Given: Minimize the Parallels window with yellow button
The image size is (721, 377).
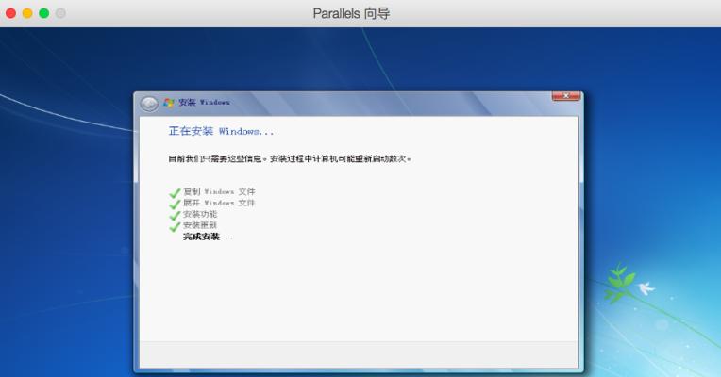Looking at the screenshot, I should point(27,13).
